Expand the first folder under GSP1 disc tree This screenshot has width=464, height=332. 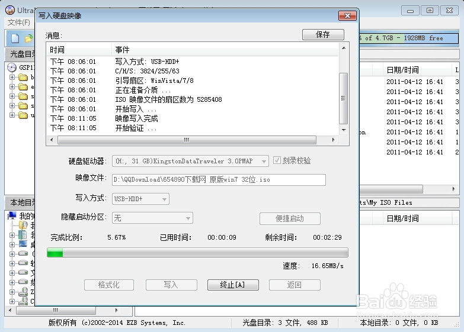click(12, 77)
